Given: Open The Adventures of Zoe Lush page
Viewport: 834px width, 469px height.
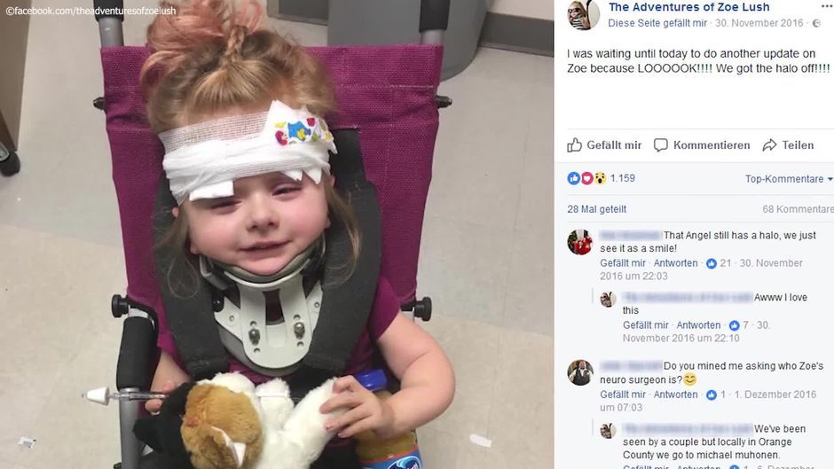Looking at the screenshot, I should [688, 7].
